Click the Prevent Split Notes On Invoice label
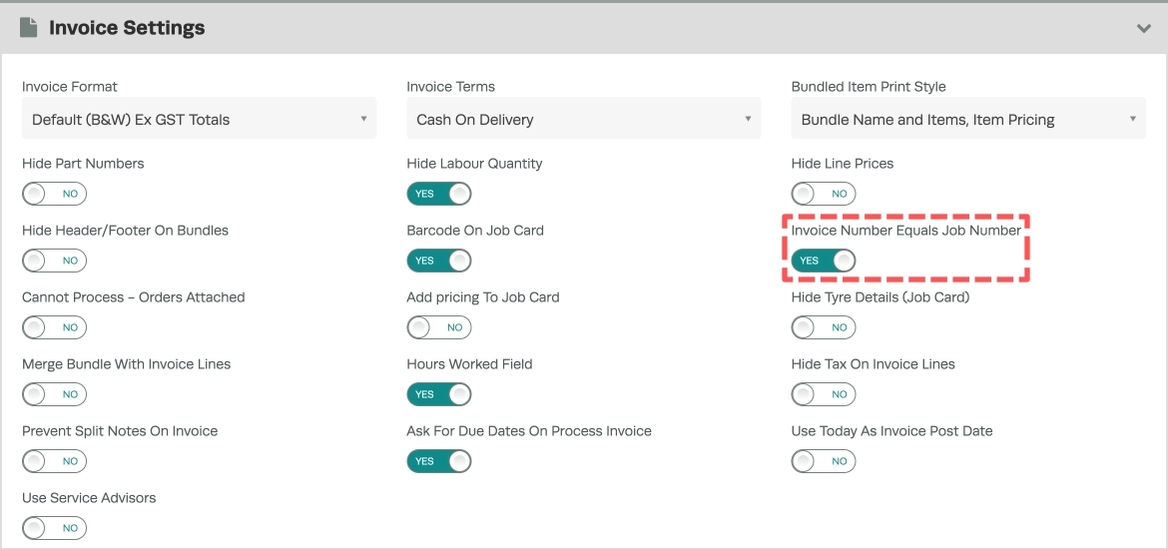The width and height of the screenshot is (1168, 549). point(120,431)
